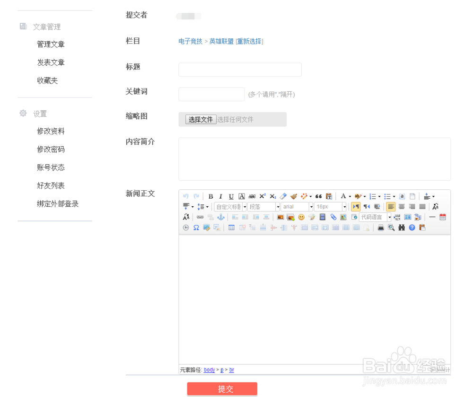473x397 pixels.
Task: Undo the last edit in the editor
Action: pyautogui.click(x=185, y=195)
